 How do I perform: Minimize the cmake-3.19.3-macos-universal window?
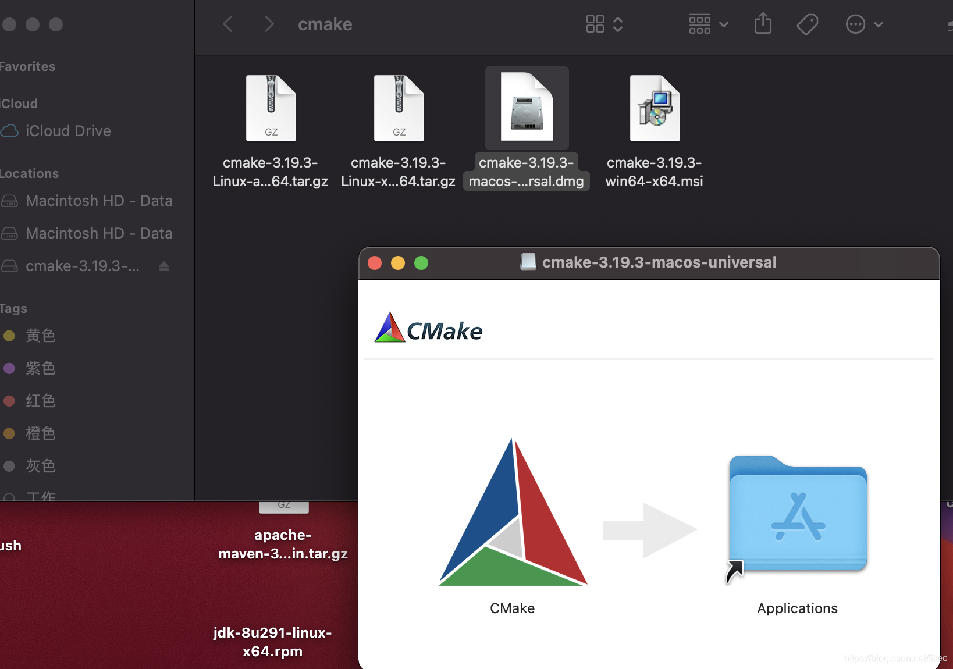pyautogui.click(x=398, y=263)
